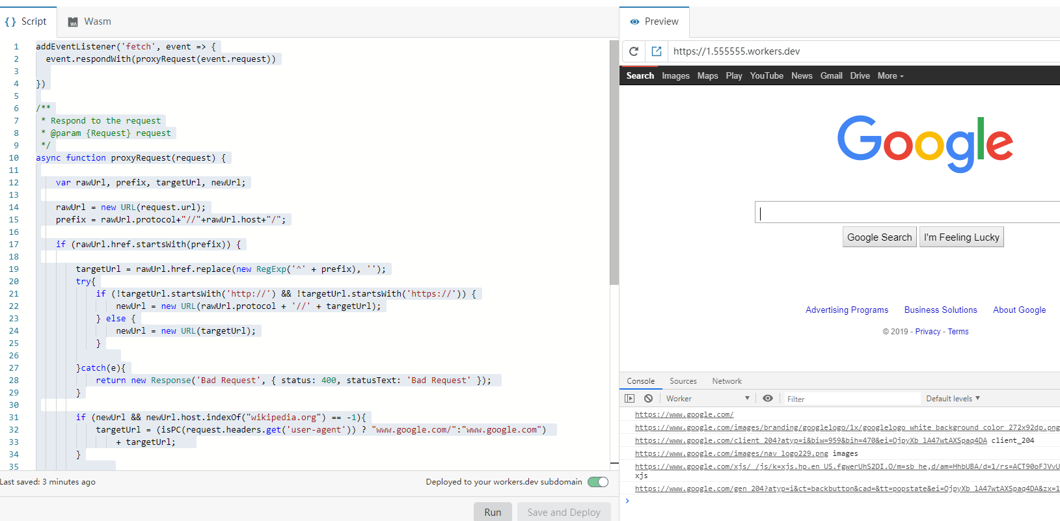Expand the Default levels dropdown
This screenshot has width=1060, height=521.
tap(953, 399)
